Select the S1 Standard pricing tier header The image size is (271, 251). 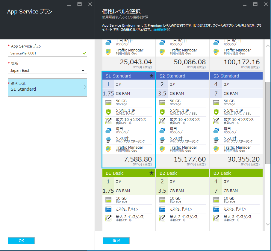(128, 76)
